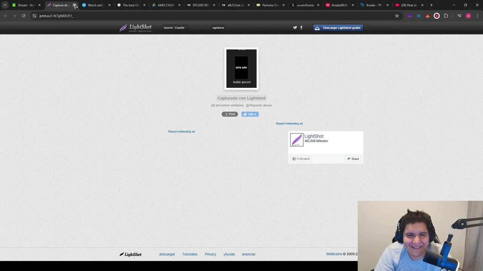
Task: Open the Chrome profile avatar
Action: click(468, 16)
